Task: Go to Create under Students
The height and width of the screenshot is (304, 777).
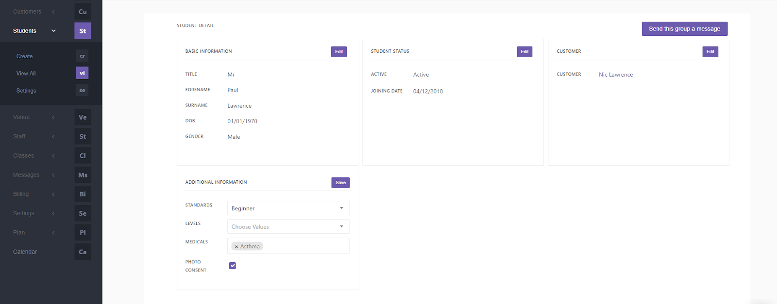Action: [x=24, y=56]
